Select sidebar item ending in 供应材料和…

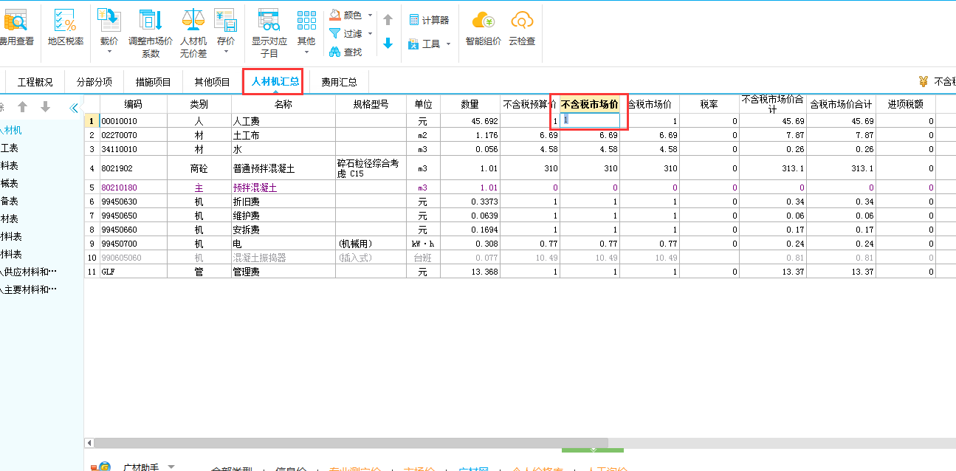(29, 272)
